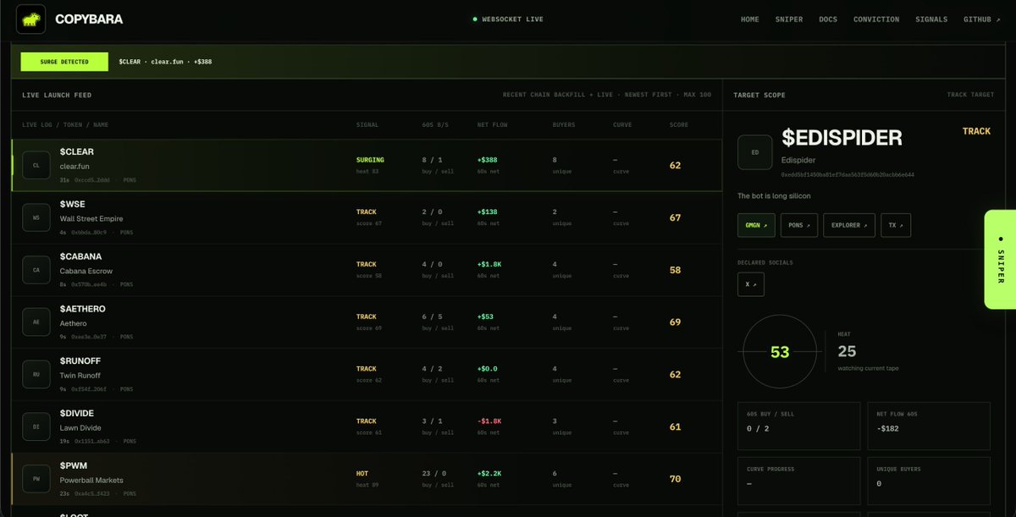The image size is (1016, 517).
Task: Click the SURGE DETECTED badge
Action: [64, 62]
